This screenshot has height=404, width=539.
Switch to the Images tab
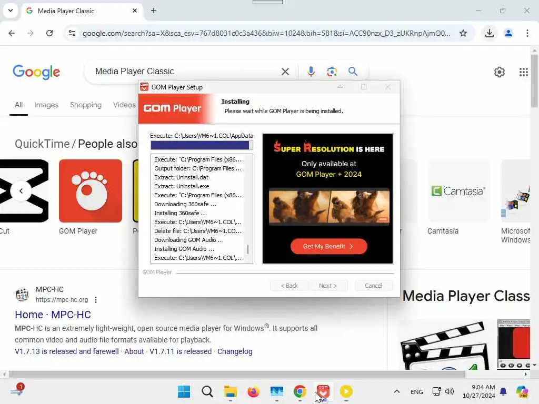(x=46, y=105)
